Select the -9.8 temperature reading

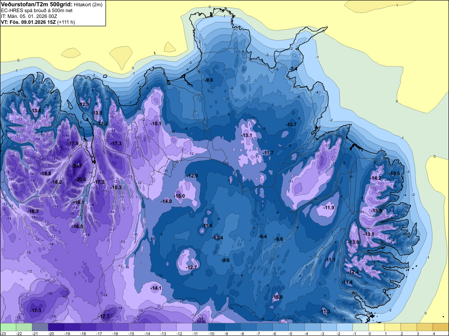(x=209, y=80)
